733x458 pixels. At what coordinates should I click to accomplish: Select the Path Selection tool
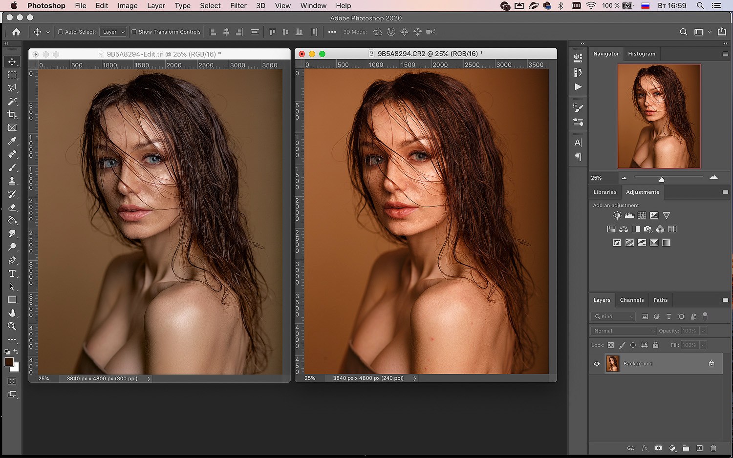[x=12, y=287]
